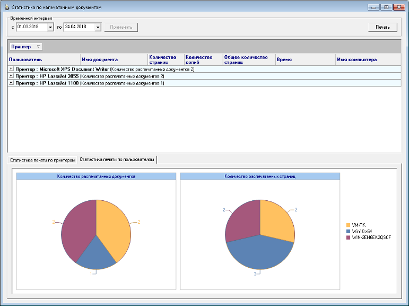409x306 pixels.
Task: Sort by Имя документа column header
Action: tap(114, 59)
